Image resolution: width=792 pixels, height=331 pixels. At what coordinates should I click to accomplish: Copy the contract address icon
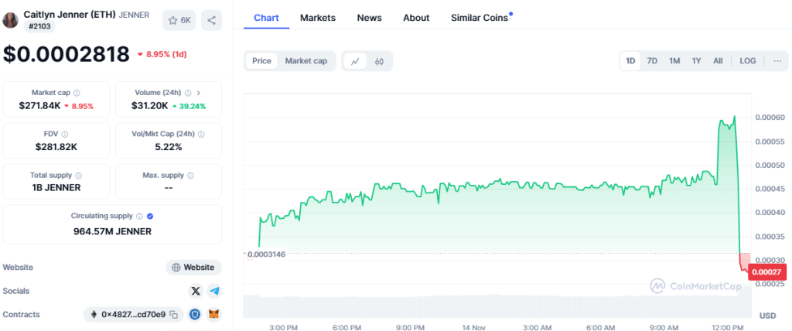coord(174,315)
